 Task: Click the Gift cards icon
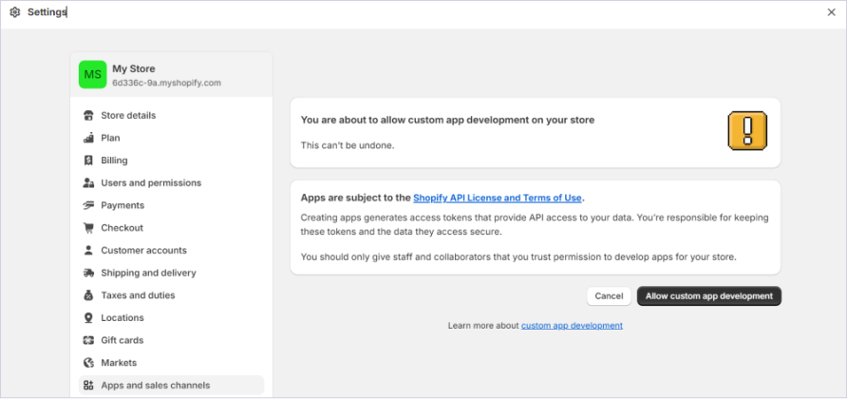point(89,340)
